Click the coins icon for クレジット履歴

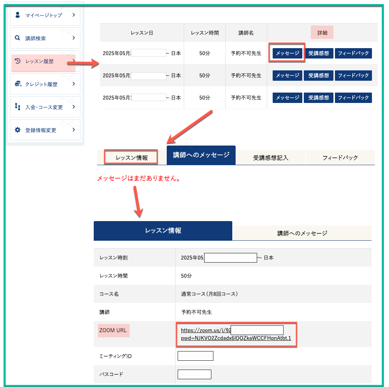(17, 84)
